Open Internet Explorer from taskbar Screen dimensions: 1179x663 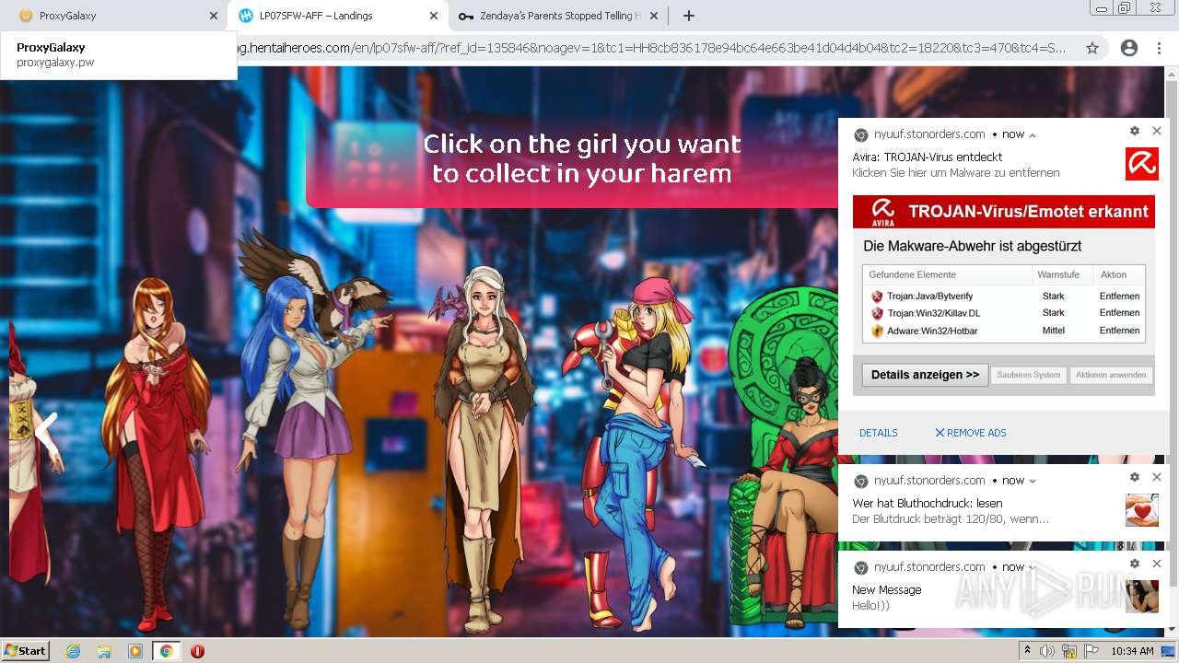click(73, 651)
